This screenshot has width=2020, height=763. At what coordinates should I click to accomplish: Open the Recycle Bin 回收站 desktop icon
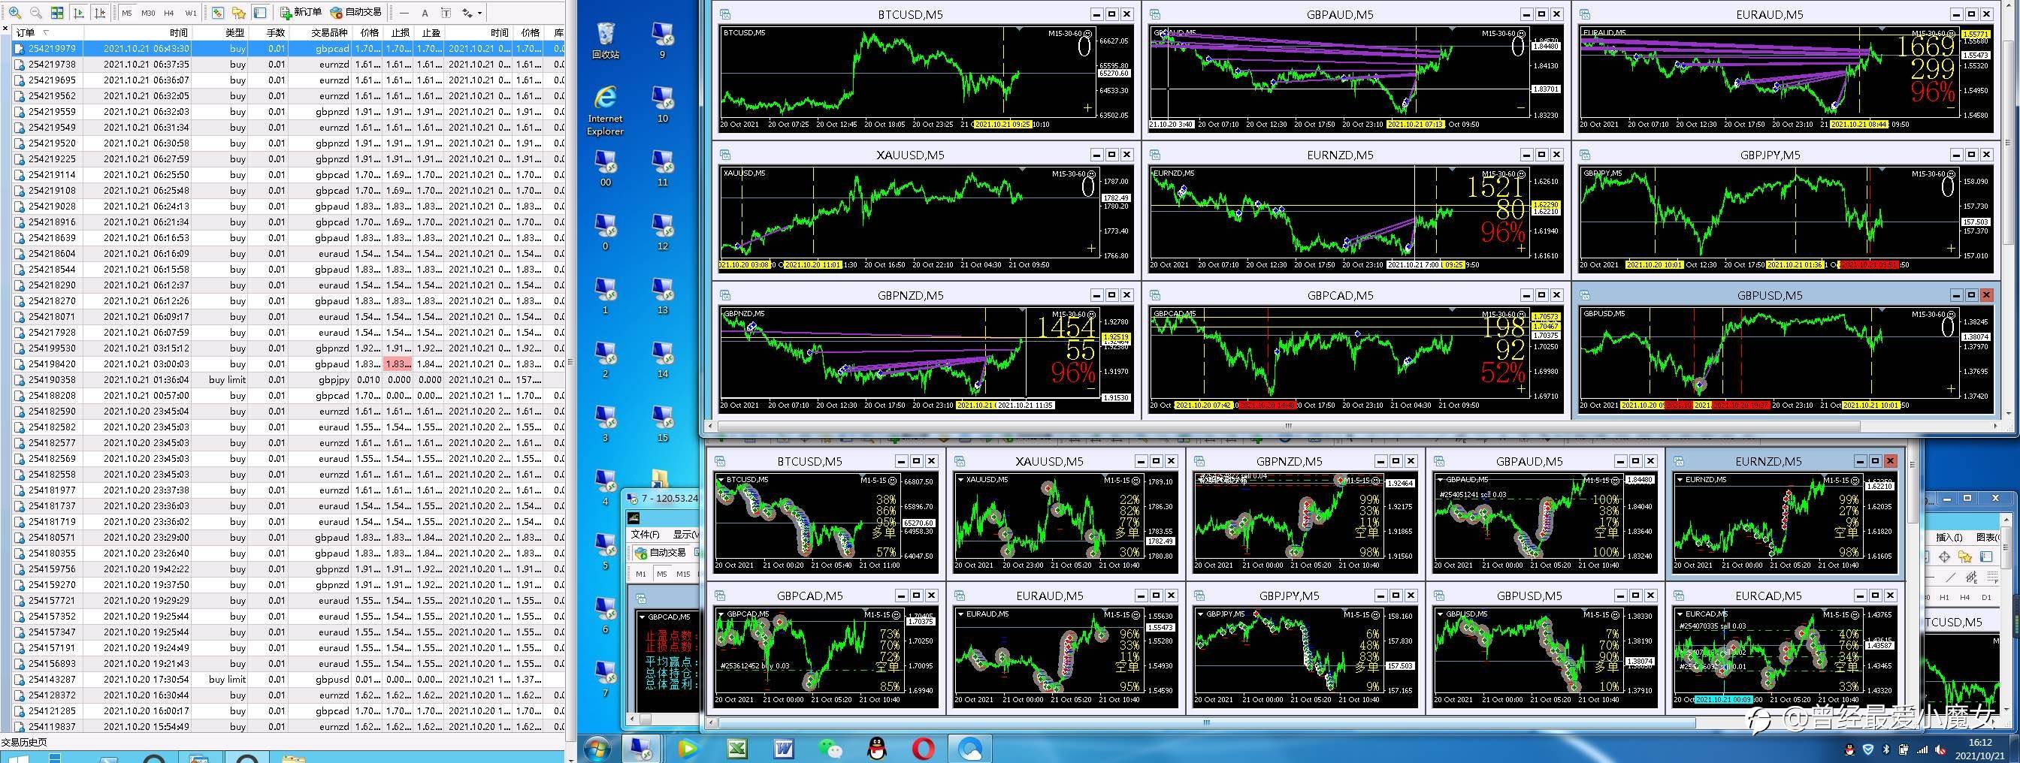606,41
